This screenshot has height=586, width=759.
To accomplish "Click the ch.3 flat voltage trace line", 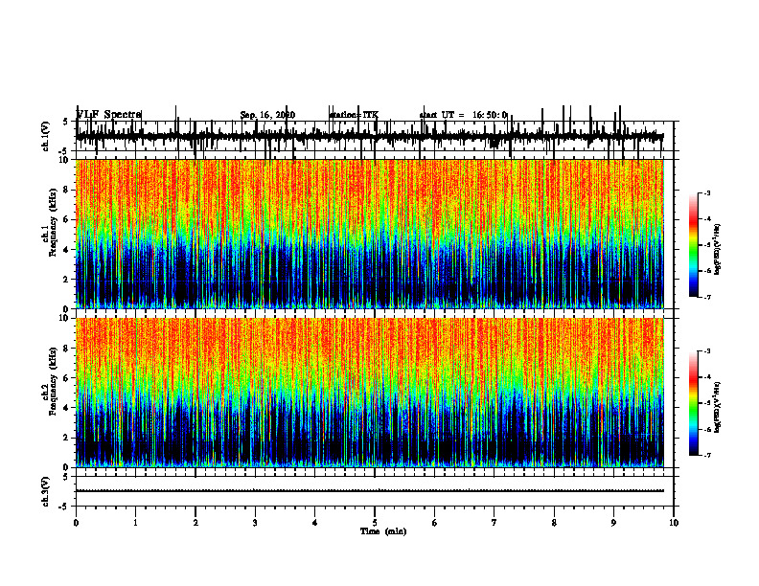I will pos(370,491).
